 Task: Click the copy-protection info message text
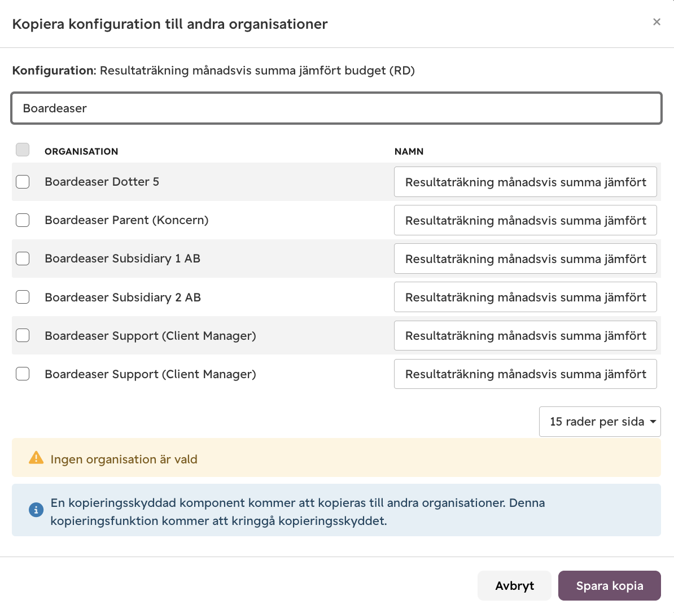point(297,511)
